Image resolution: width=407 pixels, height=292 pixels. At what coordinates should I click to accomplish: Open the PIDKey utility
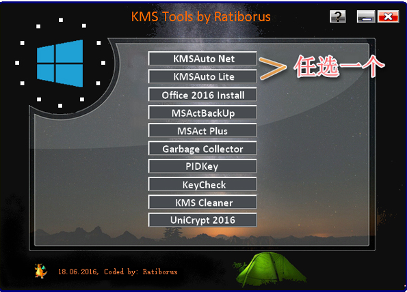202,166
